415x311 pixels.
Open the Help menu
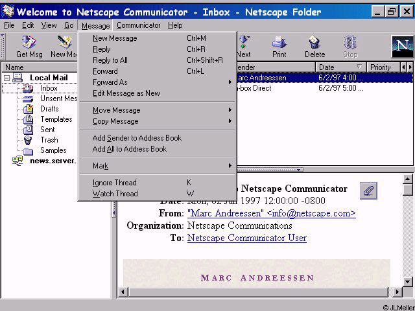[x=175, y=25]
